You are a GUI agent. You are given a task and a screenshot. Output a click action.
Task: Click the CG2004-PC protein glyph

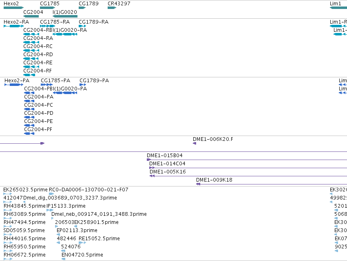(x=29, y=109)
